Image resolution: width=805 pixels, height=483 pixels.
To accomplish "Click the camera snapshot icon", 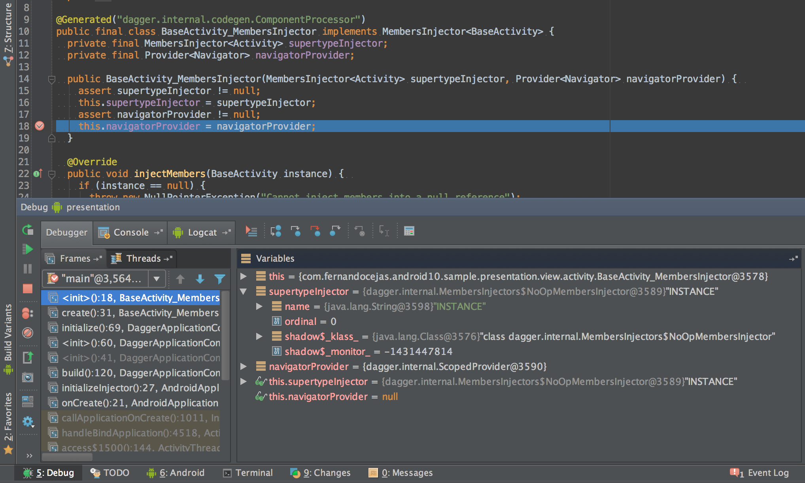I will [28, 377].
